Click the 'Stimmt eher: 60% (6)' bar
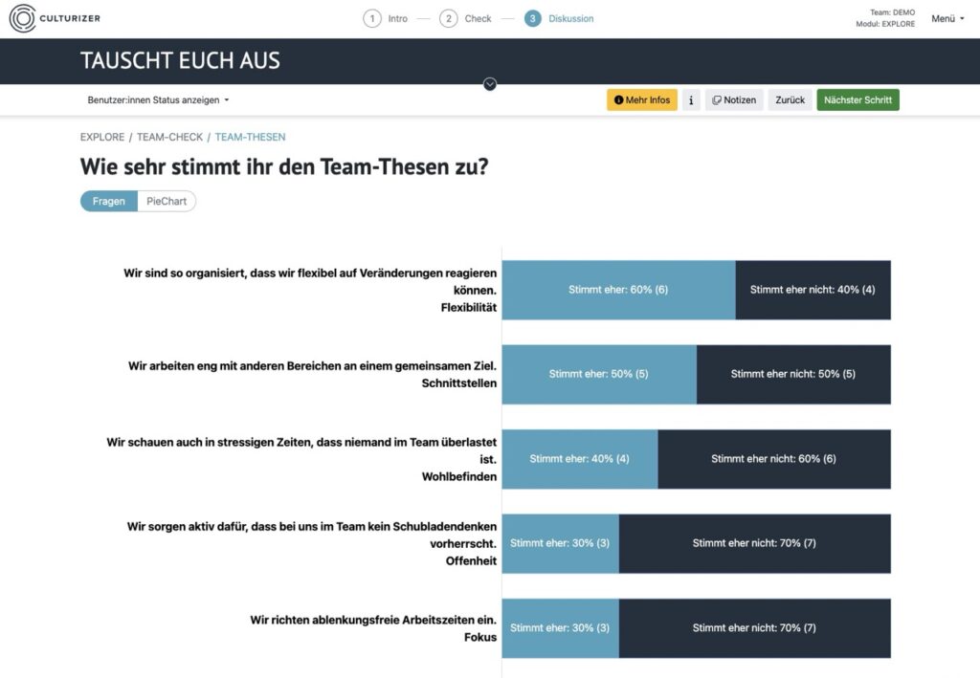This screenshot has height=678, width=980. coord(619,290)
